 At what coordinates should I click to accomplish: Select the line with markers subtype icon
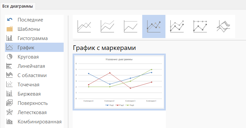point(154,26)
